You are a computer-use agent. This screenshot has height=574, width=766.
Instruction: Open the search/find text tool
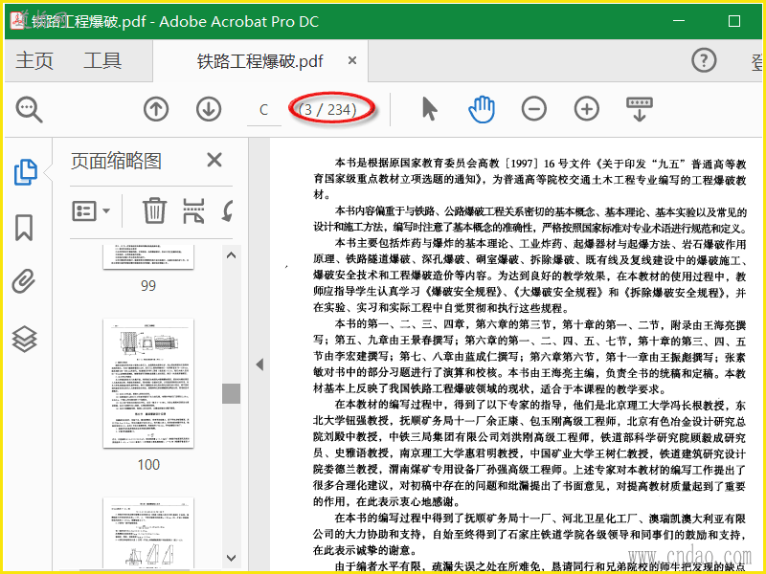coord(30,109)
